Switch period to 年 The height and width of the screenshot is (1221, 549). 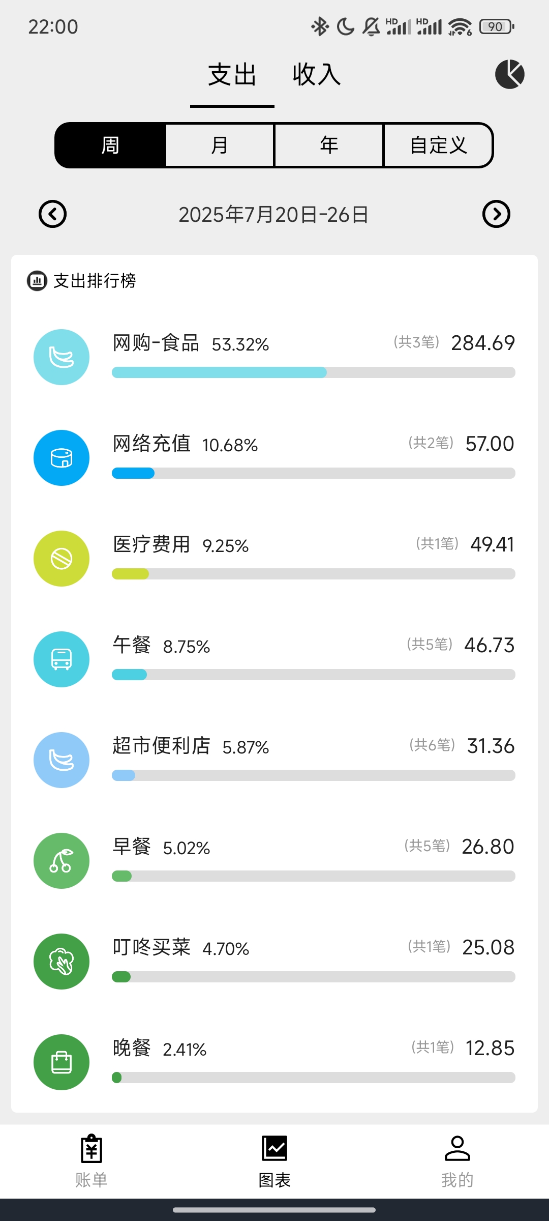coord(329,146)
